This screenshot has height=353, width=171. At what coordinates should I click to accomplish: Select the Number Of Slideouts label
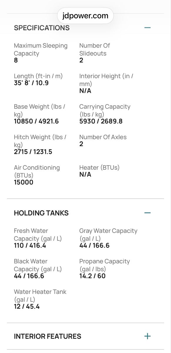tap(95, 49)
